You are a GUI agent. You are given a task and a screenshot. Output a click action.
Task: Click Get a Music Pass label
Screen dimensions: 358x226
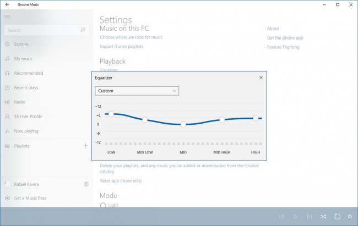[30, 198]
